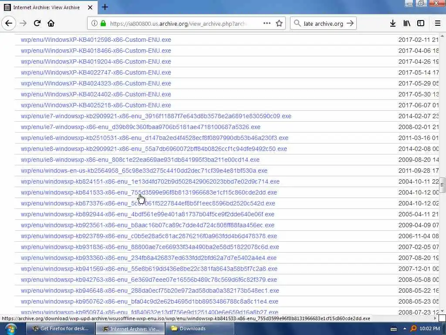
Task: Click the show desktop button
Action: 443,329
